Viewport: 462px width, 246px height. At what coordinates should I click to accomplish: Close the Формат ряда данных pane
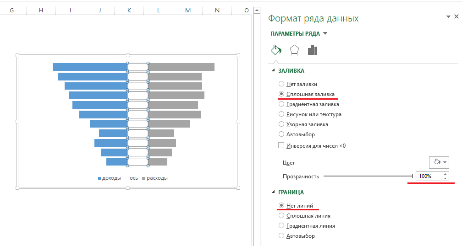pyautogui.click(x=456, y=17)
